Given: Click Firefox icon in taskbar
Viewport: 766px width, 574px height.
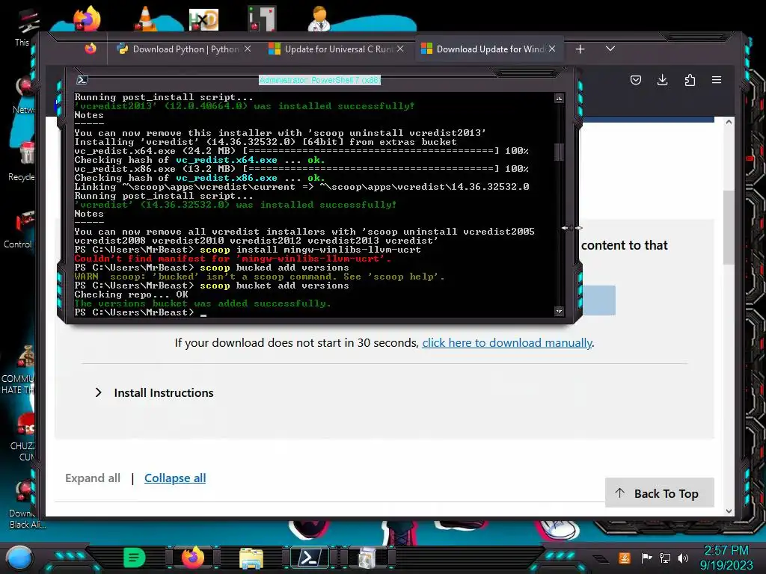Looking at the screenshot, I should click(194, 558).
